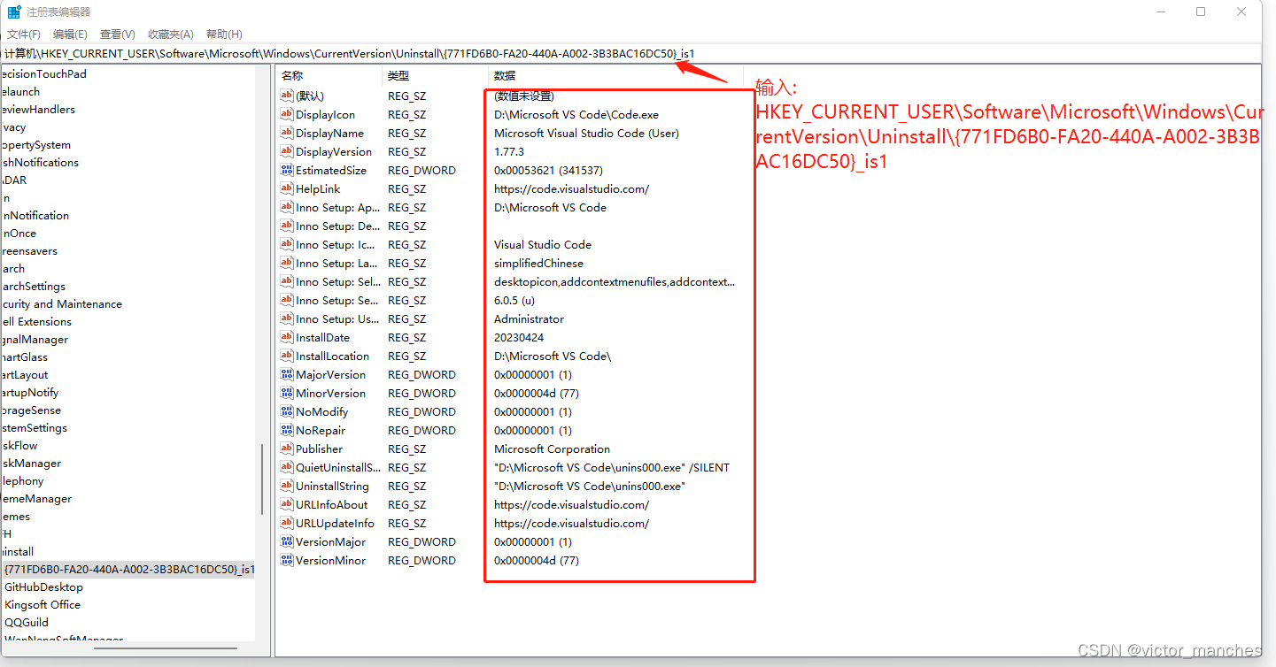Select the PushNotifications tree key
1276x667 pixels.
pos(40,162)
